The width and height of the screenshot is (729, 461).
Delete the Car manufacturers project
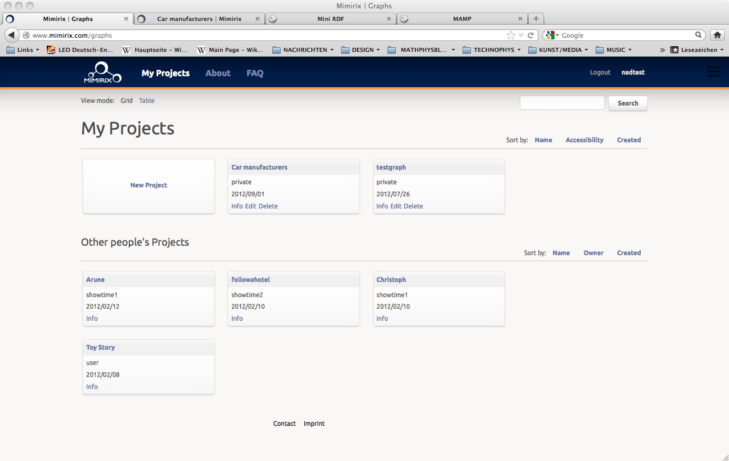point(268,206)
